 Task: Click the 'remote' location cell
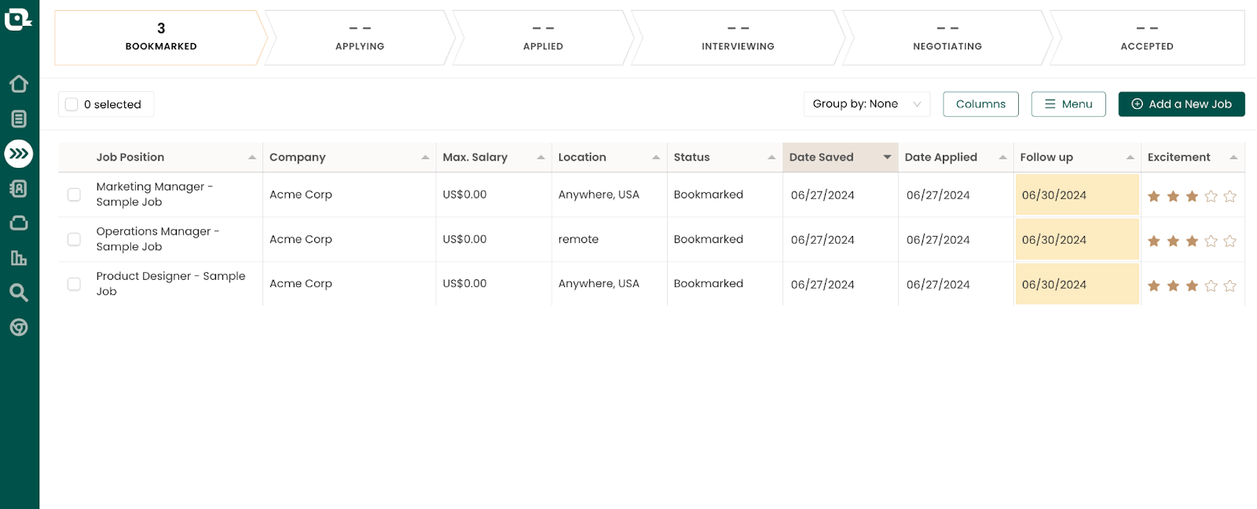pyautogui.click(x=610, y=239)
